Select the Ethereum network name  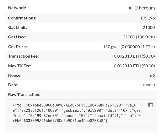pos(145,8)
